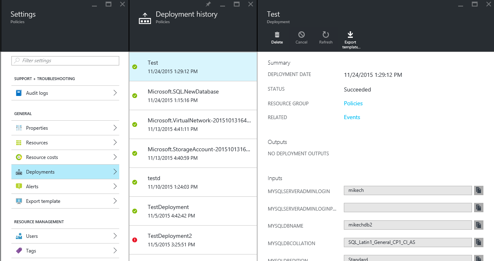Select the Microsoft.StorageAccount deployment entry
The width and height of the screenshot is (494, 261).
193,153
